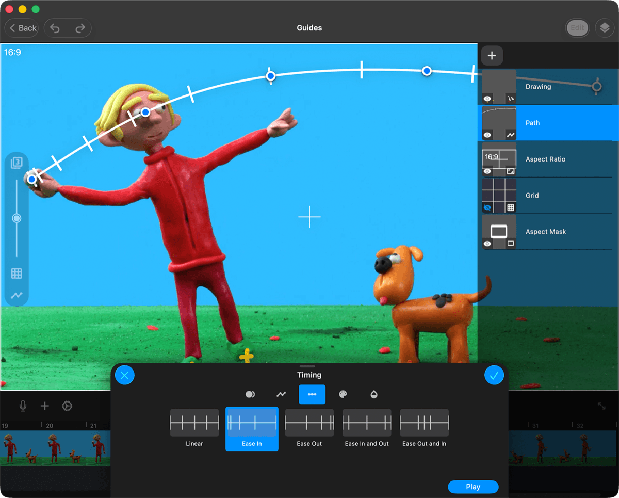The image size is (619, 498).
Task: Click the squiggle type icon on the Drawing layer
Action: [511, 99]
